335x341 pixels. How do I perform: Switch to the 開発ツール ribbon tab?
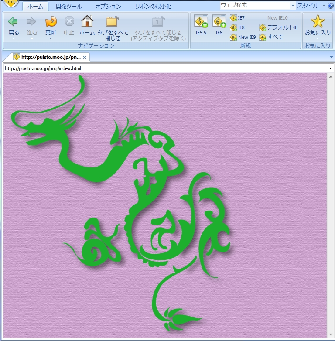(69, 7)
